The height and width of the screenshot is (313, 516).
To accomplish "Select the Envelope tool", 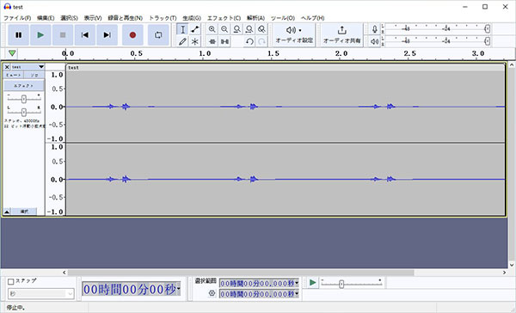I will (195, 29).
